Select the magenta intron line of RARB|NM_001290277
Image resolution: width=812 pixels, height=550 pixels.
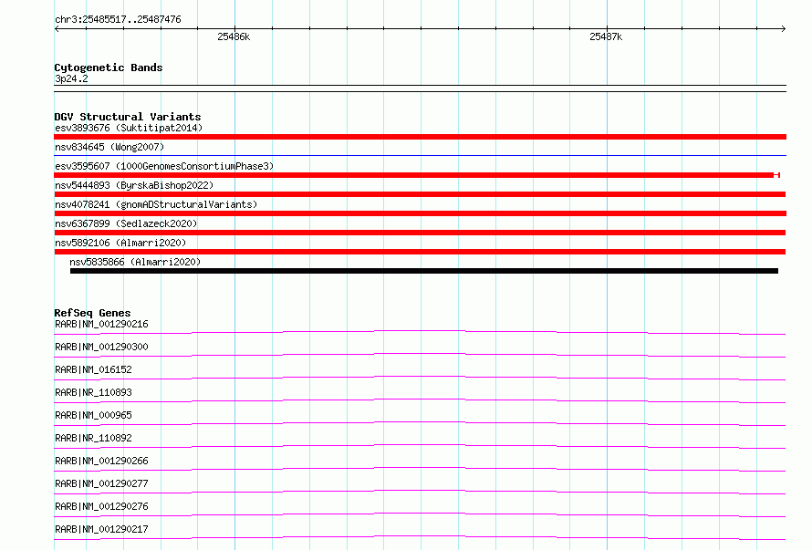pyautogui.click(x=420, y=492)
